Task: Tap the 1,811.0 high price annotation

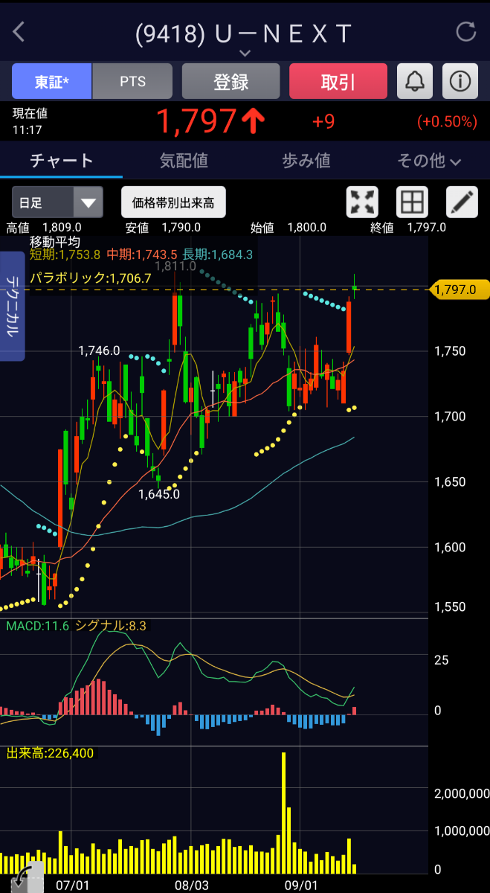Action: pyautogui.click(x=175, y=266)
